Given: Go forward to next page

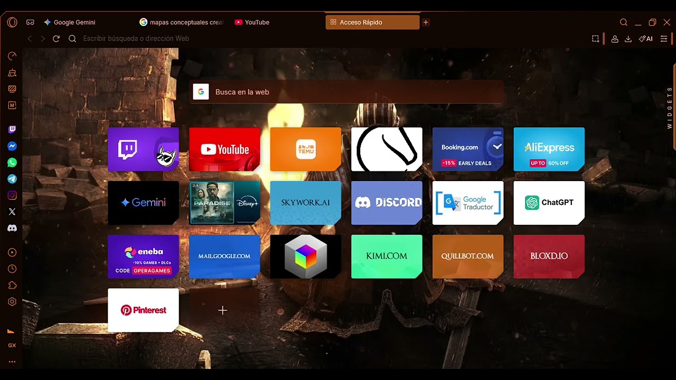Looking at the screenshot, I should click(43, 39).
